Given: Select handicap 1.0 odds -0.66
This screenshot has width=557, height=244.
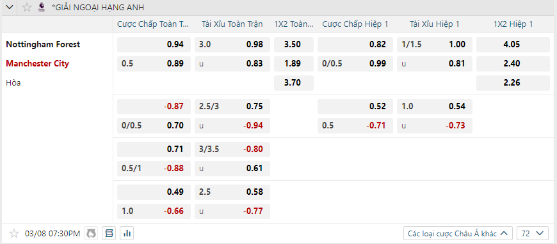Looking at the screenshot, I should [x=154, y=211].
